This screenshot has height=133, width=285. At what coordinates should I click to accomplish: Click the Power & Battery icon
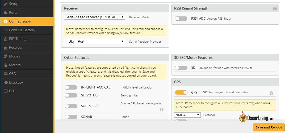point(6,30)
